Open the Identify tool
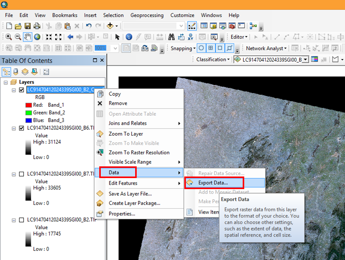The width and height of the screenshot is (345, 260). point(129,37)
